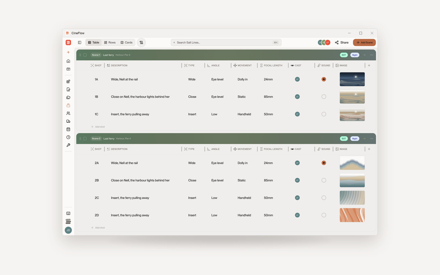Screen dimensions: 440x275
Task: Select the Scene 2 checkbox
Action: [85, 139]
